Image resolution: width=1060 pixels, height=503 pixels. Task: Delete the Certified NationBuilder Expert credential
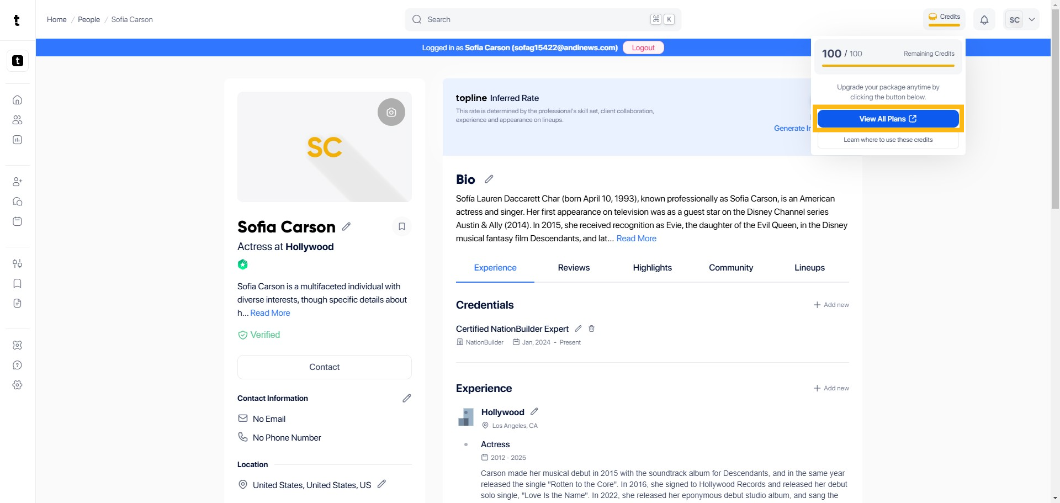591,329
